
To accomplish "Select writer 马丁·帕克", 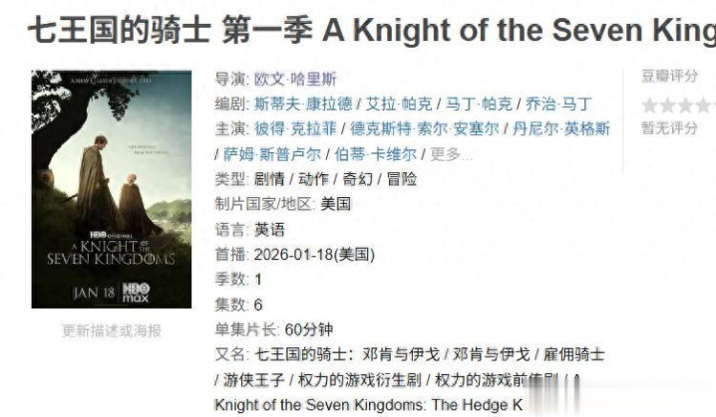I will 479,104.
